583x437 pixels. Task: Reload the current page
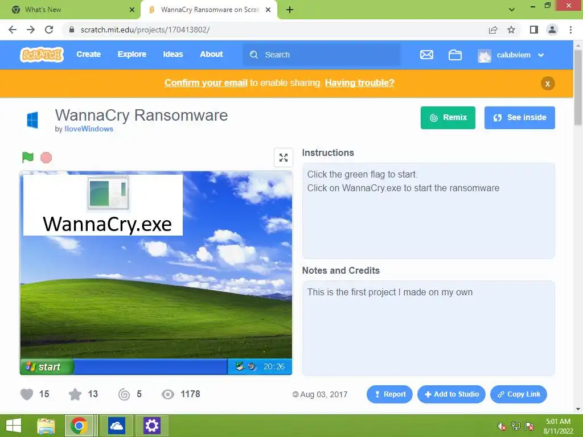(49, 30)
